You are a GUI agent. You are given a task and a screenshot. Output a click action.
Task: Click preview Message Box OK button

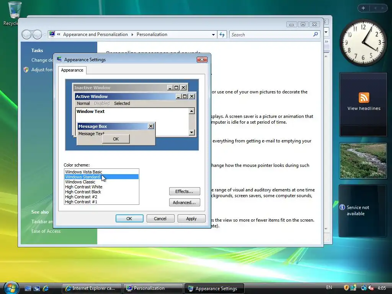(x=116, y=139)
